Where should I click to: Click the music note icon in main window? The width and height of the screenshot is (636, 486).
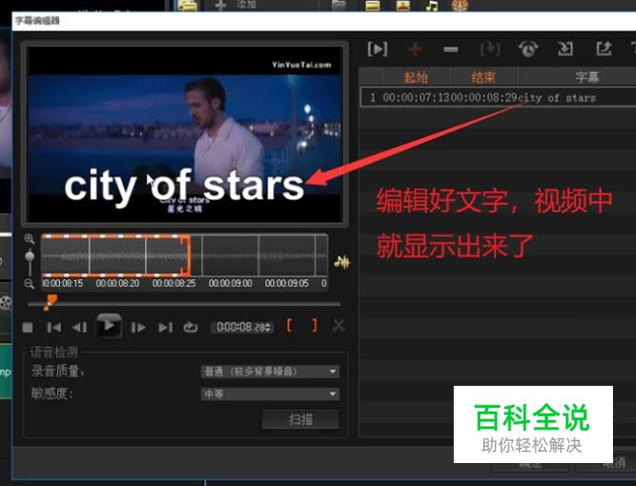click(x=432, y=6)
